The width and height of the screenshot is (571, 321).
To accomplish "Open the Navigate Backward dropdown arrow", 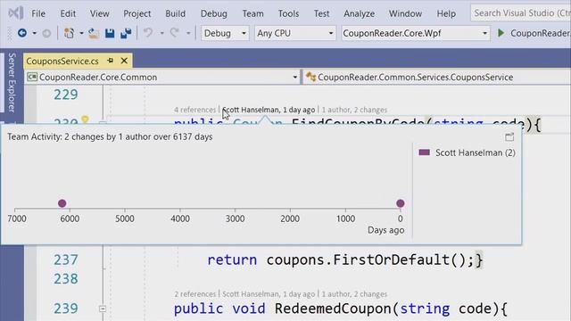I will click(x=34, y=34).
